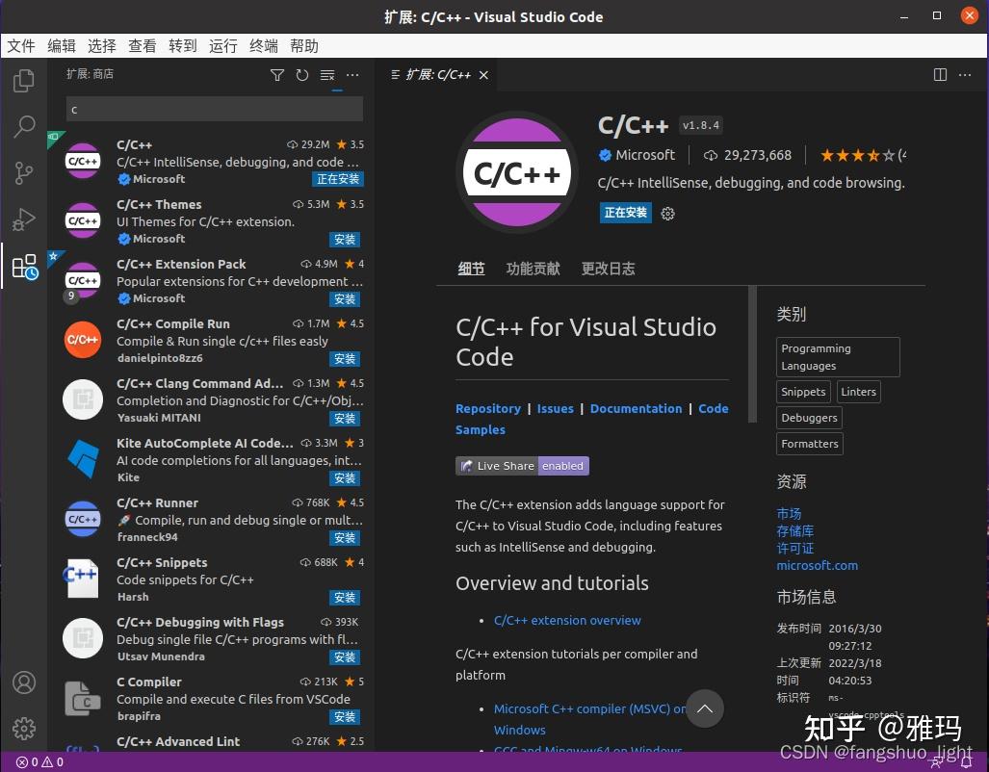Open the editor's More Actions (...) menu

(965, 74)
